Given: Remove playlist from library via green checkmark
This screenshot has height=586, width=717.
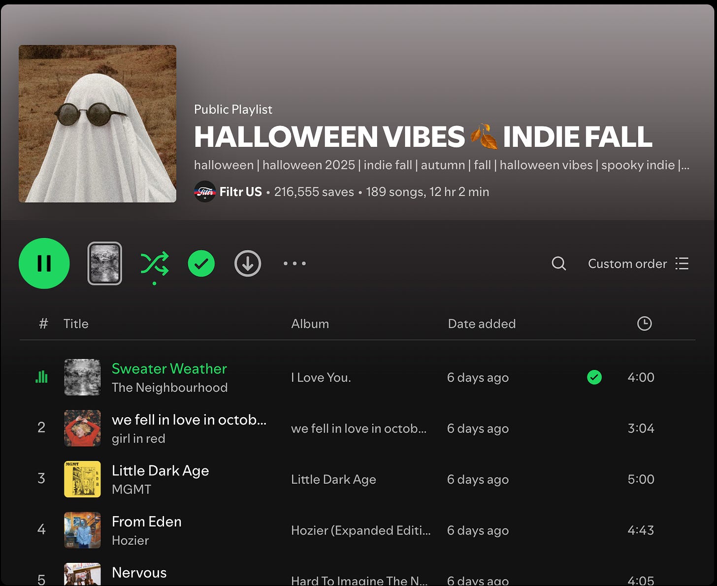Looking at the screenshot, I should [201, 263].
